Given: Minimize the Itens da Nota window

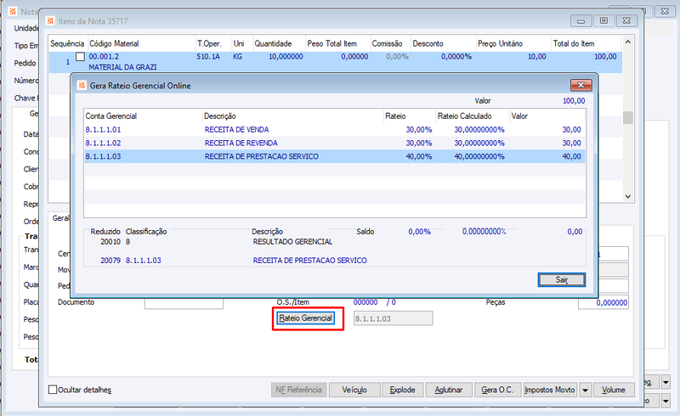Looking at the screenshot, I should (581, 20).
